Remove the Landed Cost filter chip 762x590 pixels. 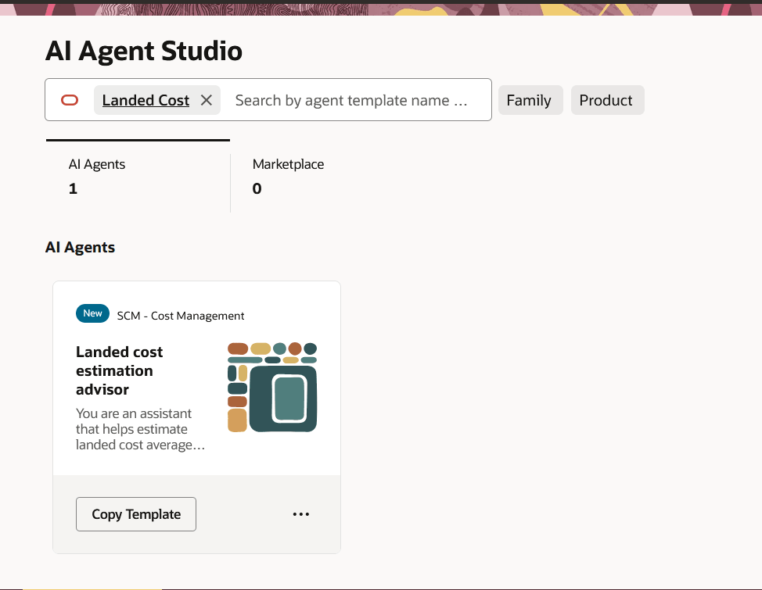(206, 100)
